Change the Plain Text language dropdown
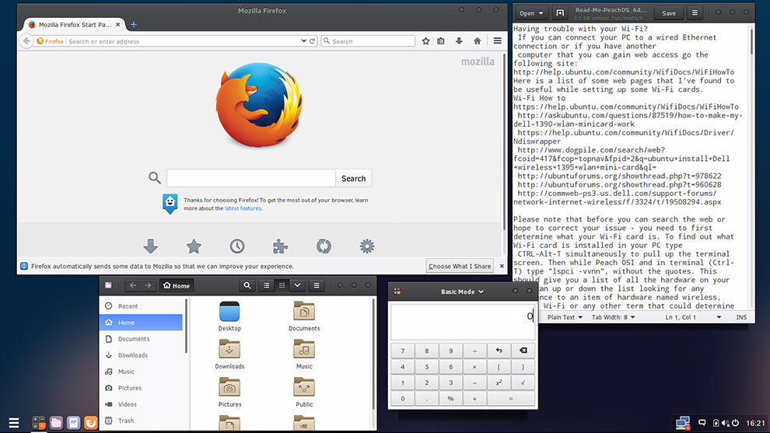 565,317
